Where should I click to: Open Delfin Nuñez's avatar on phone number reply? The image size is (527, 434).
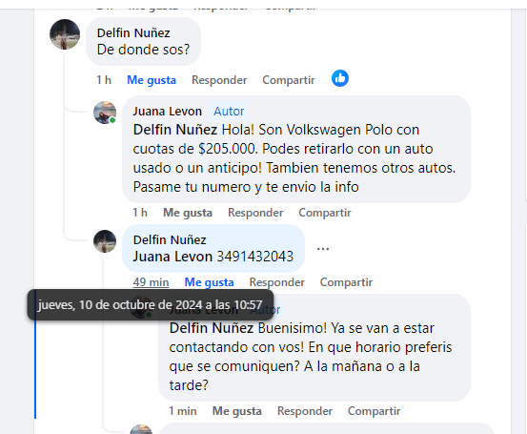point(105,241)
